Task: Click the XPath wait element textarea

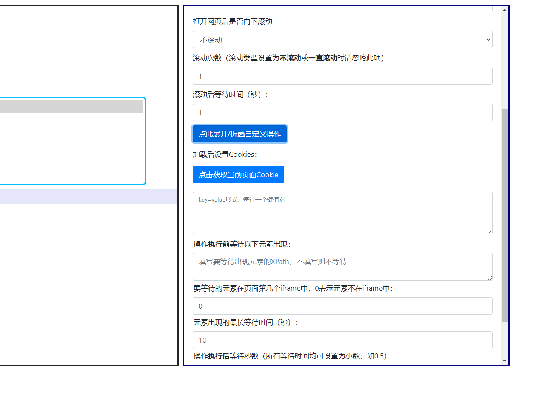Action: pyautogui.click(x=343, y=267)
